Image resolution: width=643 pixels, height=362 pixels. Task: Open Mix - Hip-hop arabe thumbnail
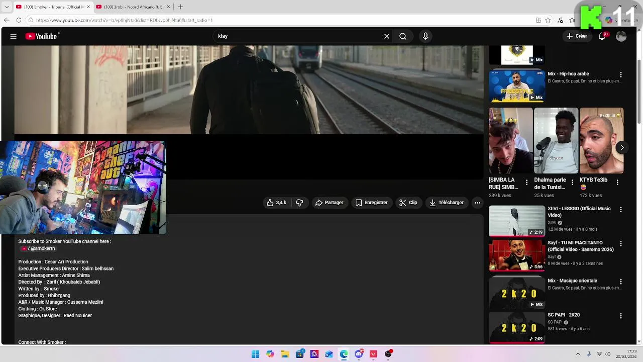pyautogui.click(x=517, y=86)
